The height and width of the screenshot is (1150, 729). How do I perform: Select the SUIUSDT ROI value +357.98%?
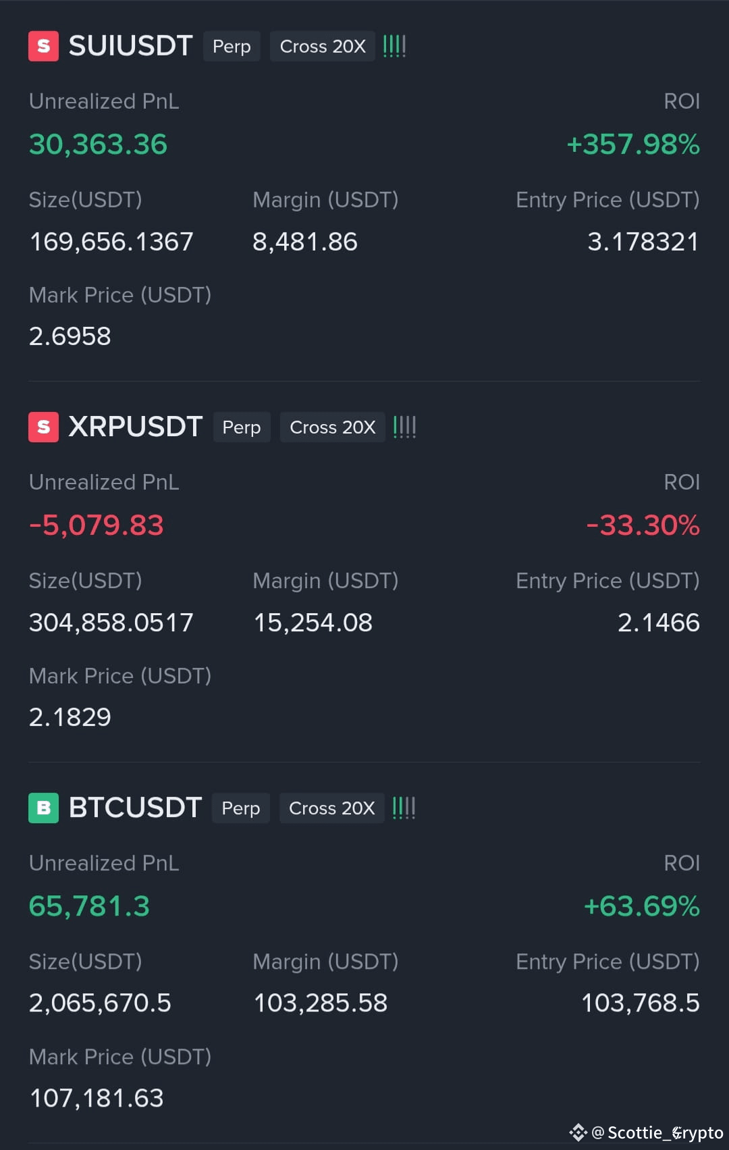[633, 145]
